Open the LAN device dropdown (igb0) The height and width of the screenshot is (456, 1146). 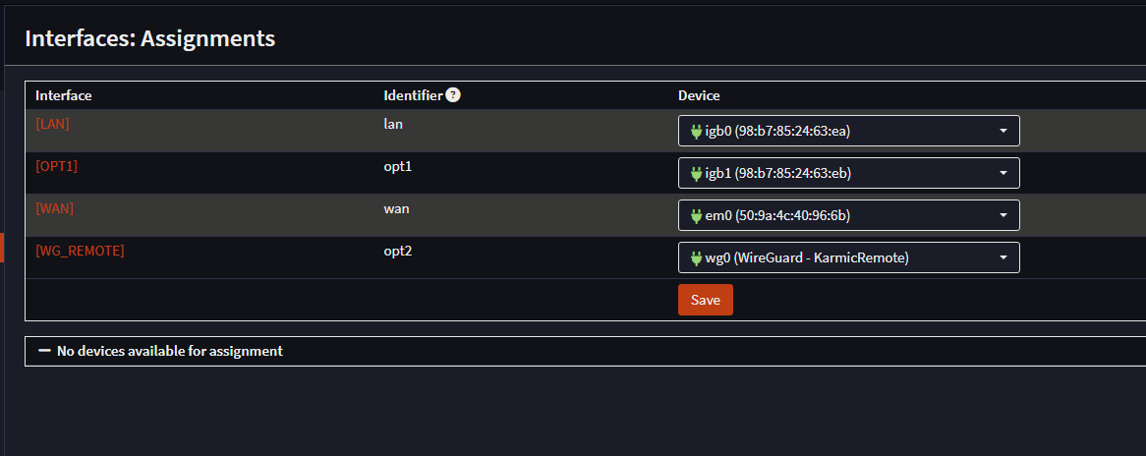point(848,131)
